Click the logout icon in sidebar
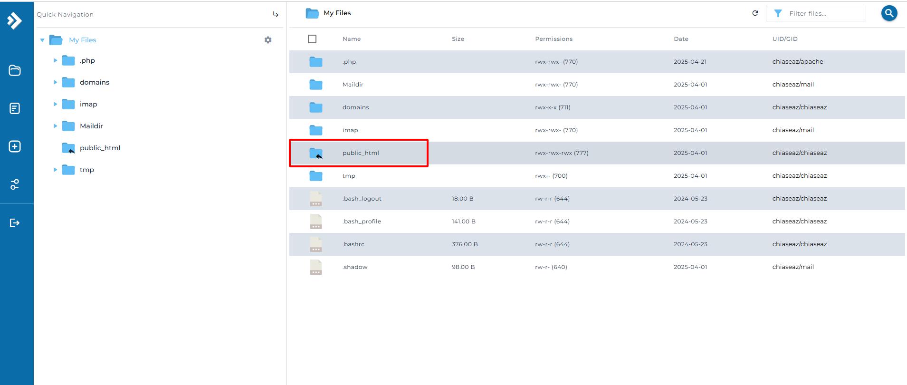907x385 pixels. tap(15, 223)
